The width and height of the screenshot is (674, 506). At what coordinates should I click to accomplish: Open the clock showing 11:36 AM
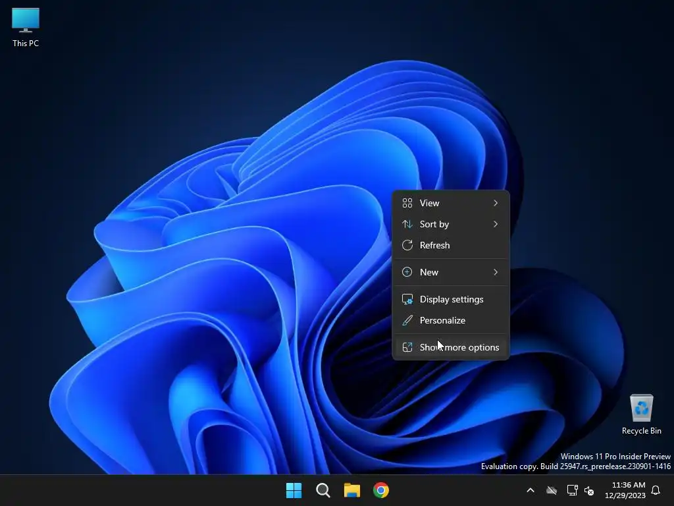click(625, 490)
